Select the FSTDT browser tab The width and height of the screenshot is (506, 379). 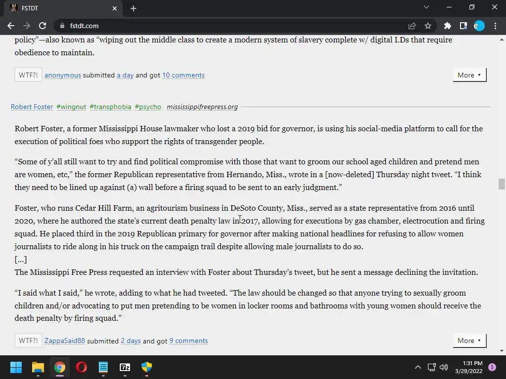(63, 8)
